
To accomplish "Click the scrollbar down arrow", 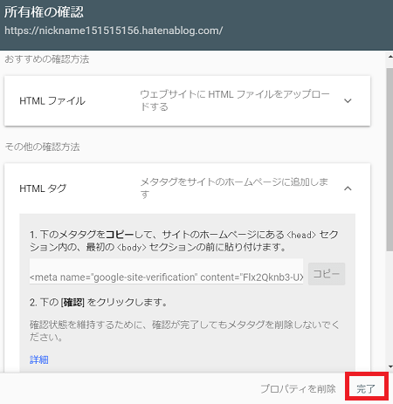I will [x=390, y=366].
